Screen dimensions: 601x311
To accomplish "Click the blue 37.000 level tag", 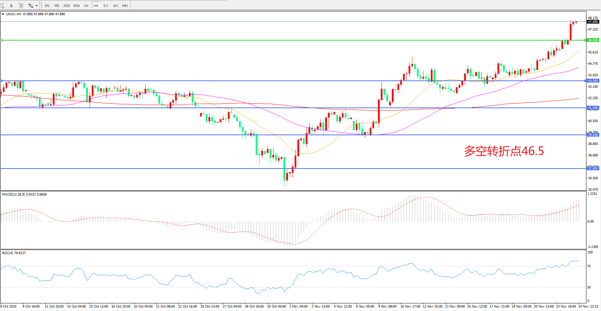I will pos(593,169).
